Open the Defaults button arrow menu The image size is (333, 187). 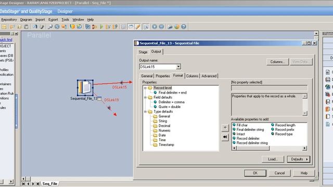pos(307,159)
